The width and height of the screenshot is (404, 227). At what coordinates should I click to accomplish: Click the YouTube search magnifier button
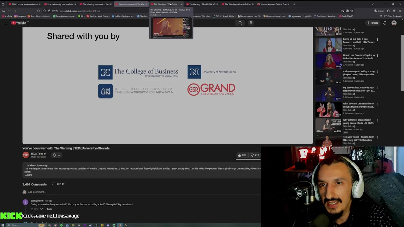(x=240, y=23)
